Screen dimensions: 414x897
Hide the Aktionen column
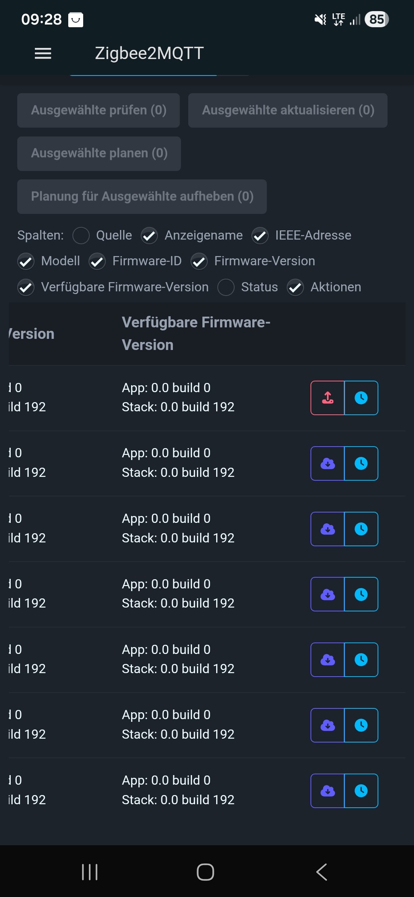[296, 287]
